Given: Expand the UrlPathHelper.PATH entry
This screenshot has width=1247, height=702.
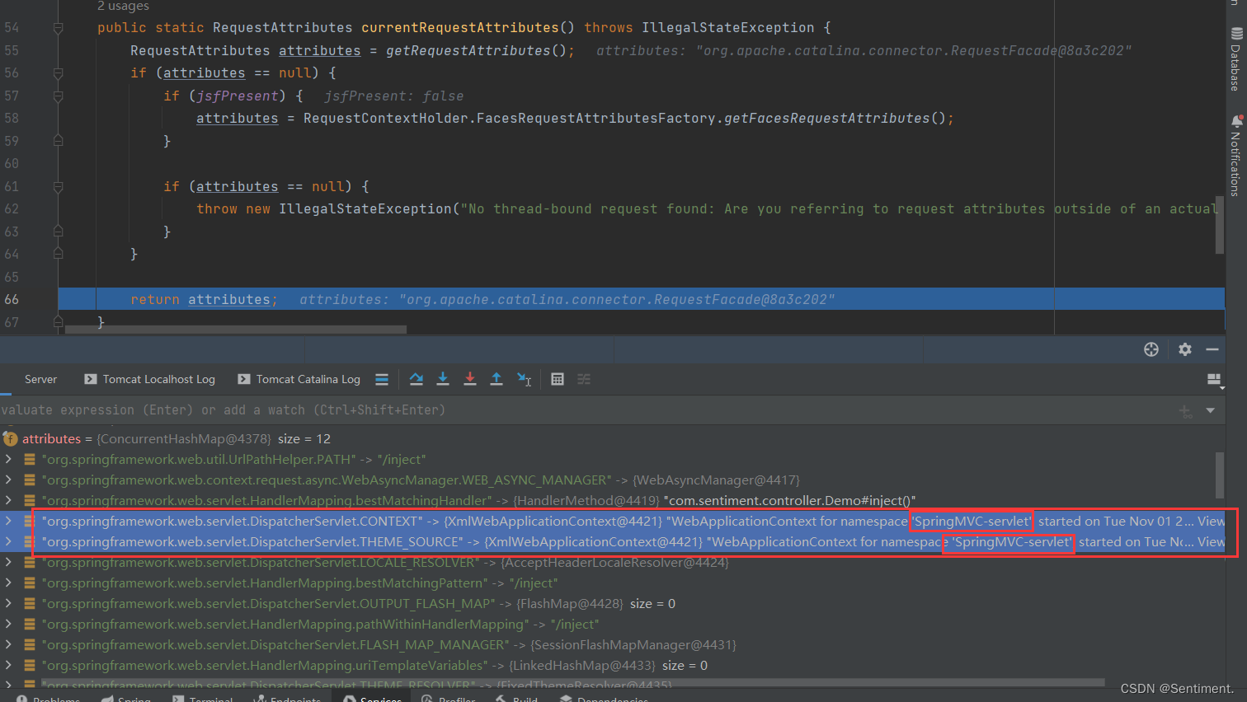Looking at the screenshot, I should pyautogui.click(x=8, y=460).
